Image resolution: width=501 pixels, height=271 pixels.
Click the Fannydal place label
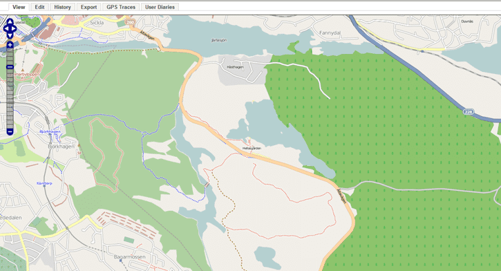pos(330,33)
